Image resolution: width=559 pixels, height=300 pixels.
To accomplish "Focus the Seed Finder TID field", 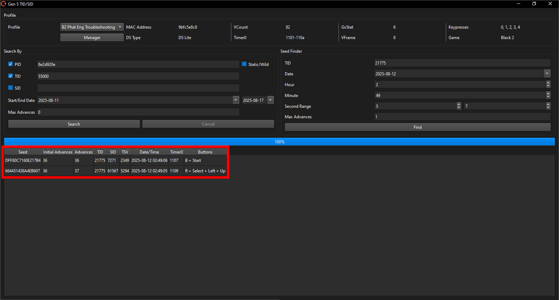I will [462, 63].
